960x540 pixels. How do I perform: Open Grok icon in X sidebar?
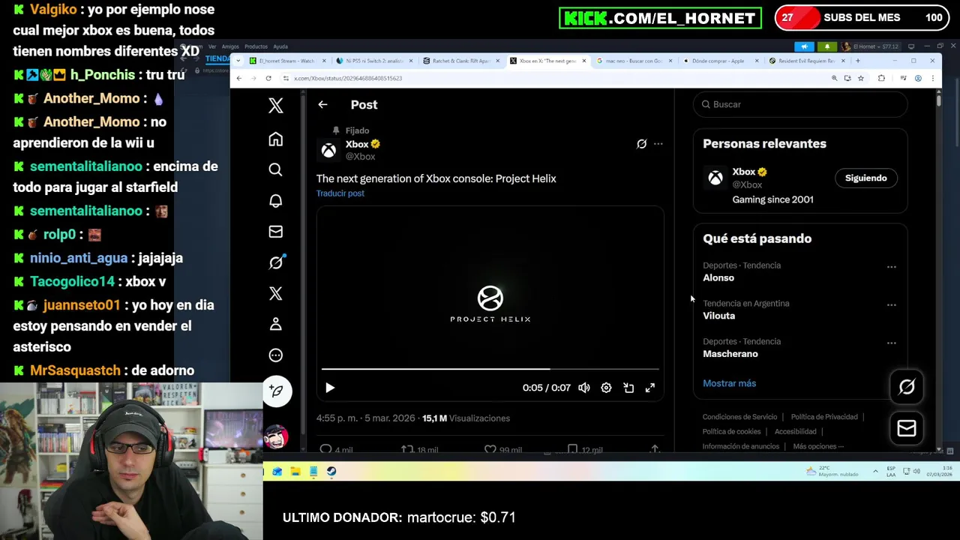(x=276, y=262)
